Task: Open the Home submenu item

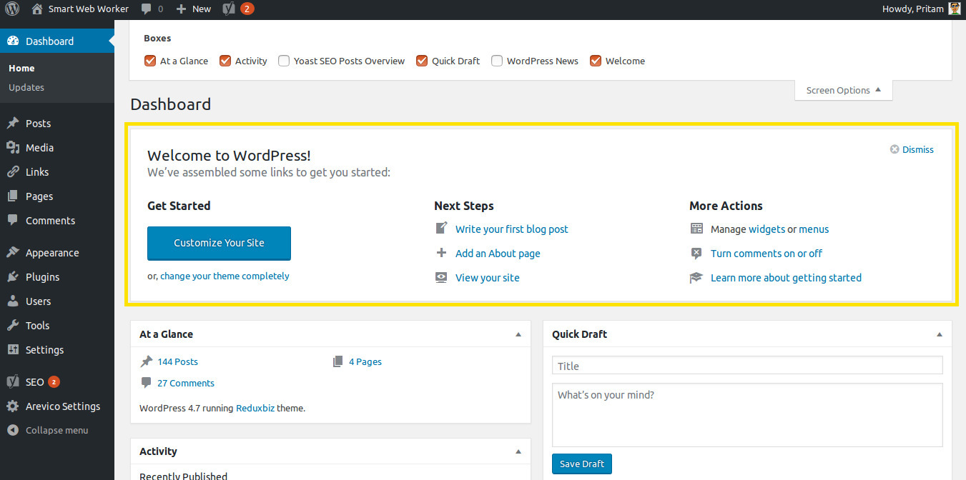Action: coord(21,68)
